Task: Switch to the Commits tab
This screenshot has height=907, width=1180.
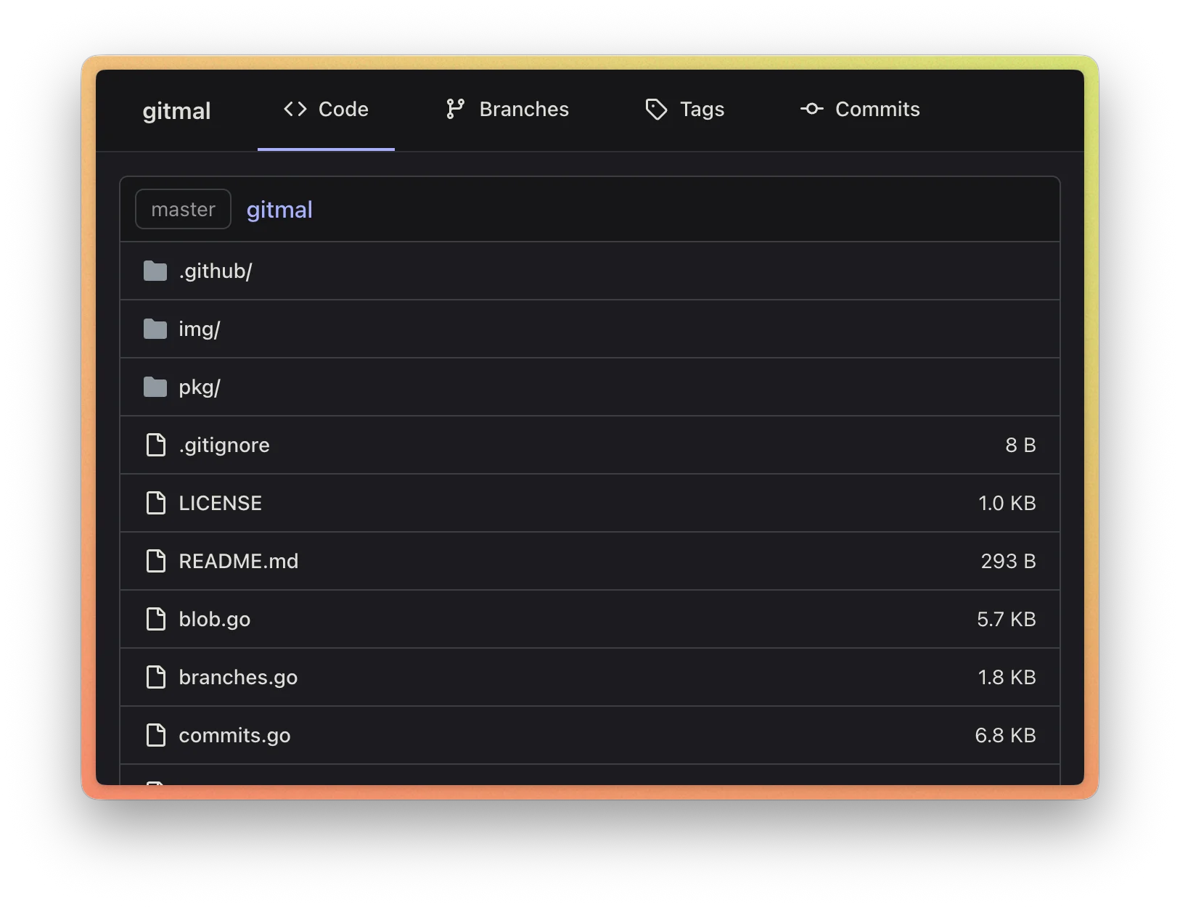Action: coord(877,109)
